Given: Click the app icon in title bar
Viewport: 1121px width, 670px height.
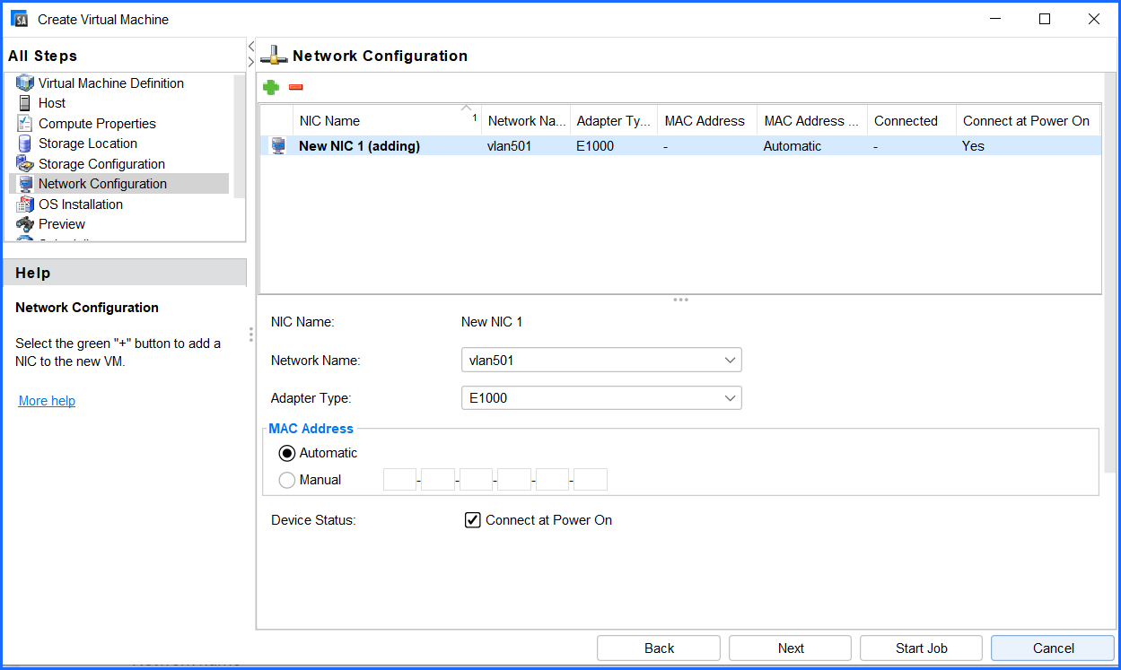Looking at the screenshot, I should tap(19, 19).
